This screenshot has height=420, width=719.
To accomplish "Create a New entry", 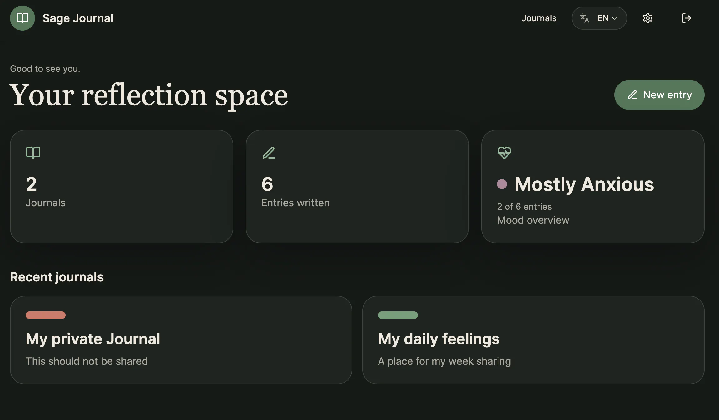I will click(x=659, y=95).
